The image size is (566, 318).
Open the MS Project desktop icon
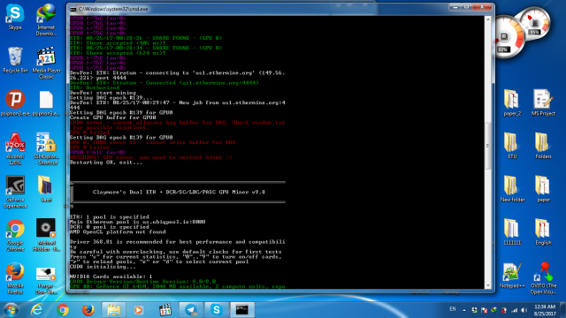tap(543, 103)
